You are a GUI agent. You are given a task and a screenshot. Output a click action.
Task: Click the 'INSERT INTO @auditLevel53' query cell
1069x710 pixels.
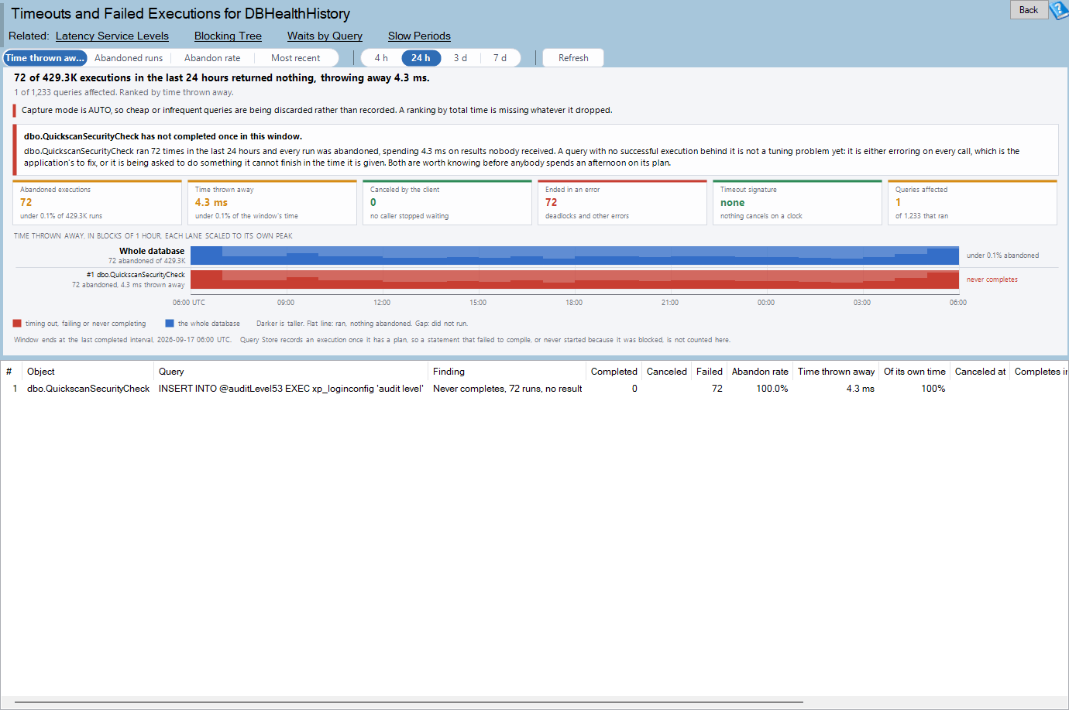291,389
